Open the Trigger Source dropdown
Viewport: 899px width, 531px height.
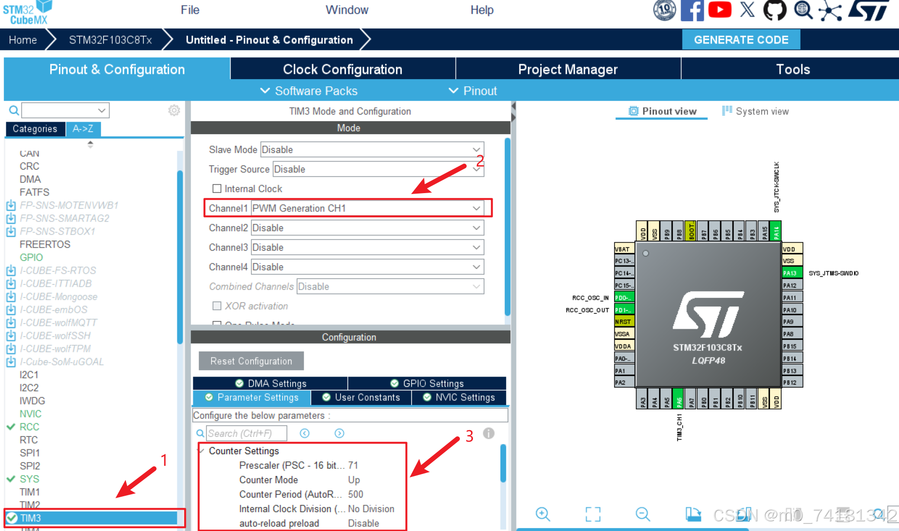(x=378, y=169)
